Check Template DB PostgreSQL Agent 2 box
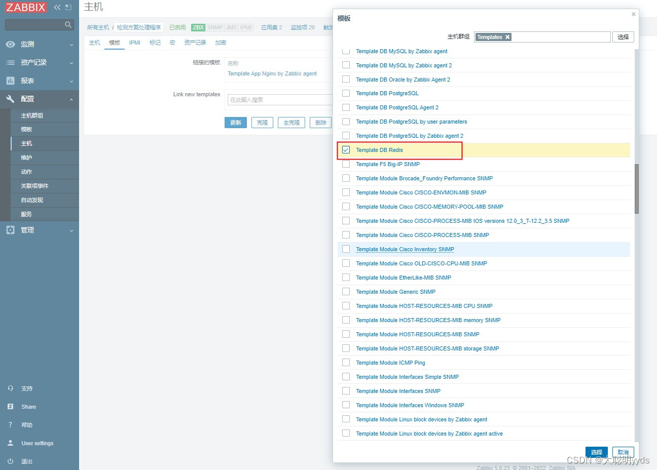 pyautogui.click(x=346, y=107)
